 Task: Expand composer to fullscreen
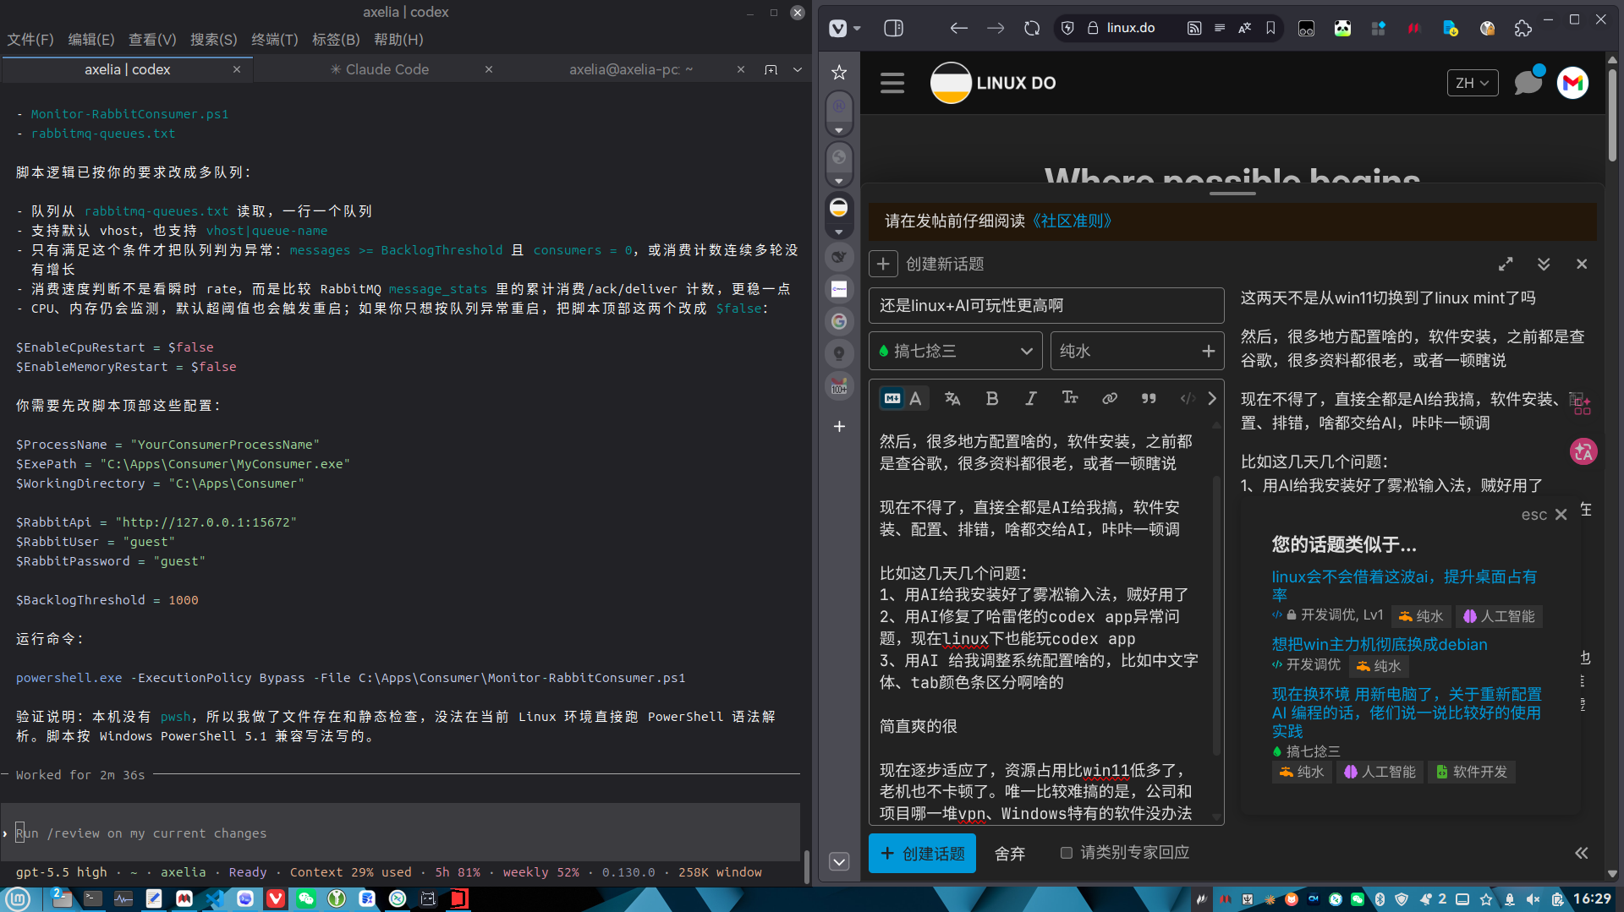click(1506, 264)
